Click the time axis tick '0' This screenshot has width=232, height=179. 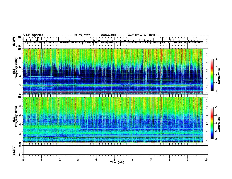click(x=23, y=160)
